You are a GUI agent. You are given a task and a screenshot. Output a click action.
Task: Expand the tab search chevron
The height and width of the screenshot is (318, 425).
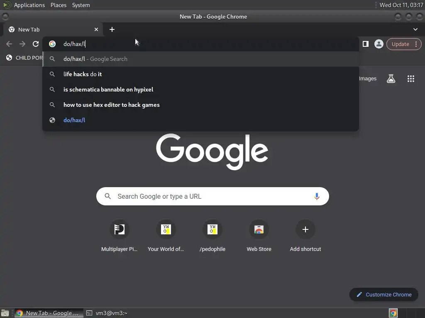pyautogui.click(x=415, y=29)
